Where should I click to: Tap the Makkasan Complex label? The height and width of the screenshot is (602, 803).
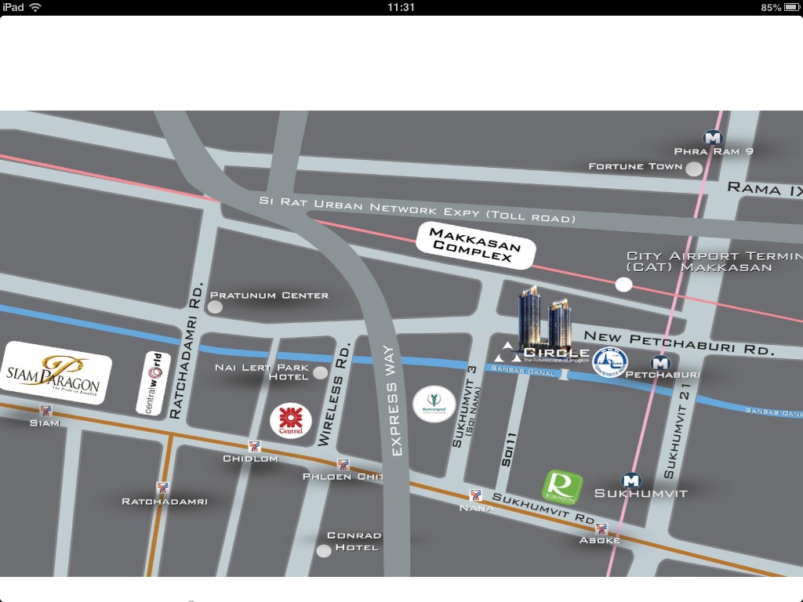tap(476, 245)
